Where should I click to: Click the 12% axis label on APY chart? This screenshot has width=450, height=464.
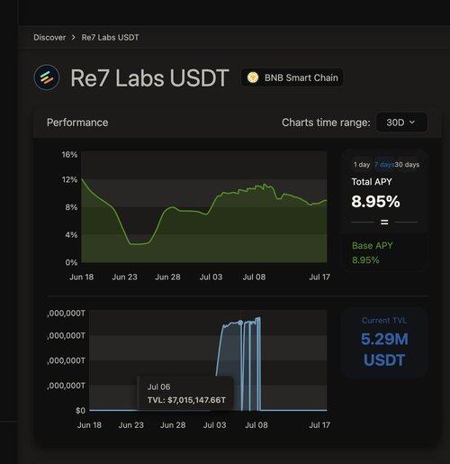[69, 179]
